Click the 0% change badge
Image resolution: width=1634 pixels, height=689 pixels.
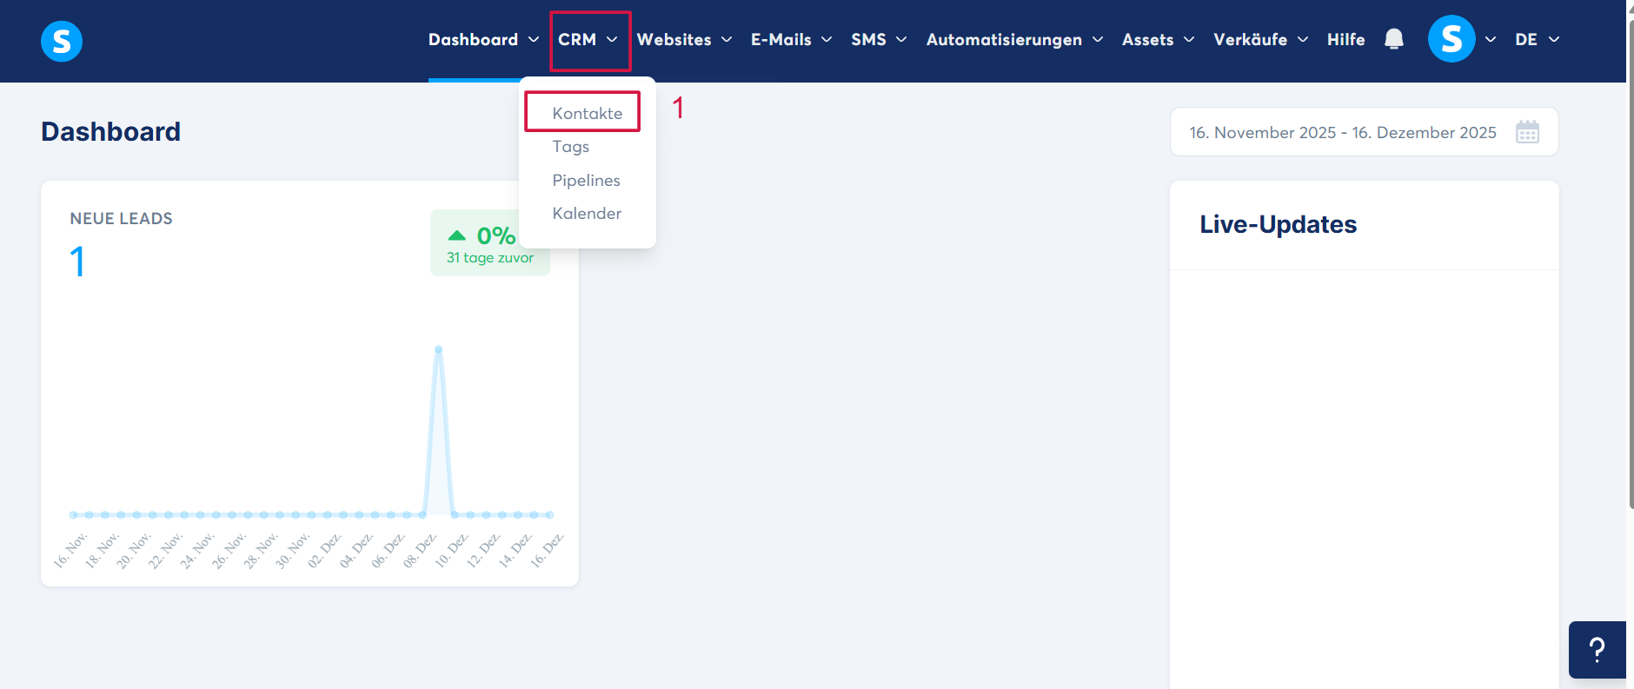click(490, 243)
